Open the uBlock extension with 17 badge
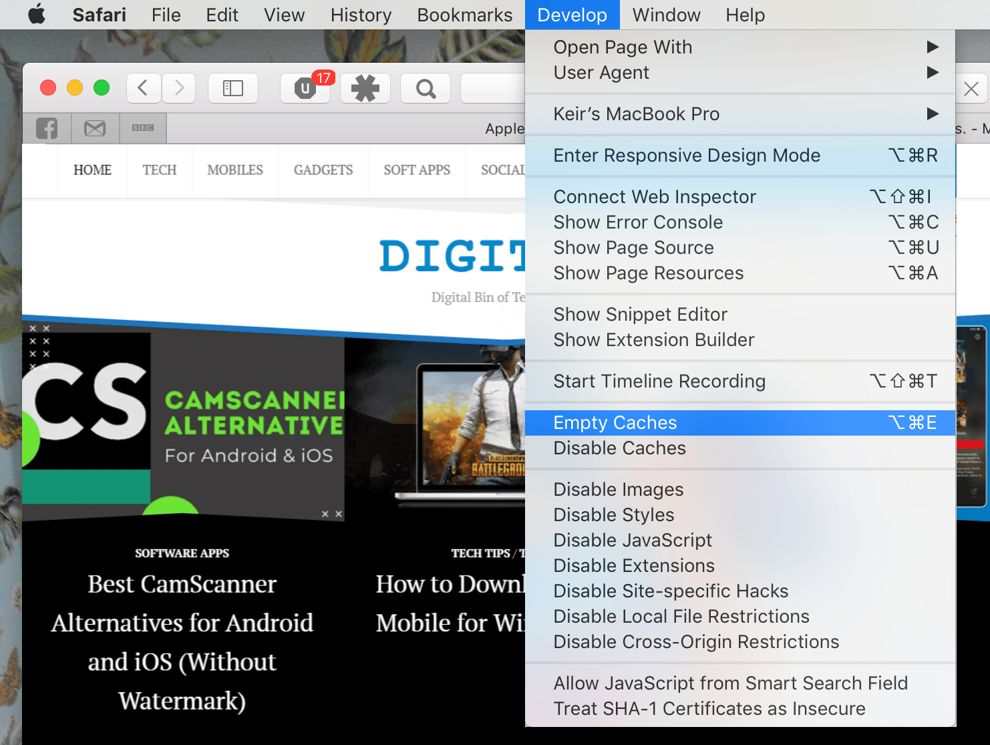990x745 pixels. [305, 88]
